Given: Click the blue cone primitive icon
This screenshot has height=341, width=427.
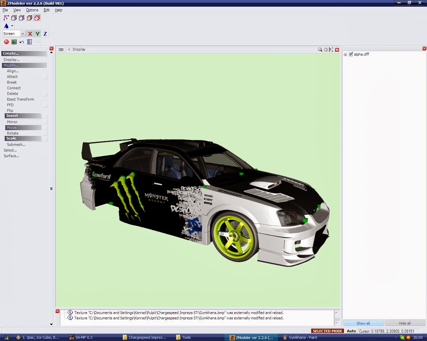Looking at the screenshot, I should point(6,26).
